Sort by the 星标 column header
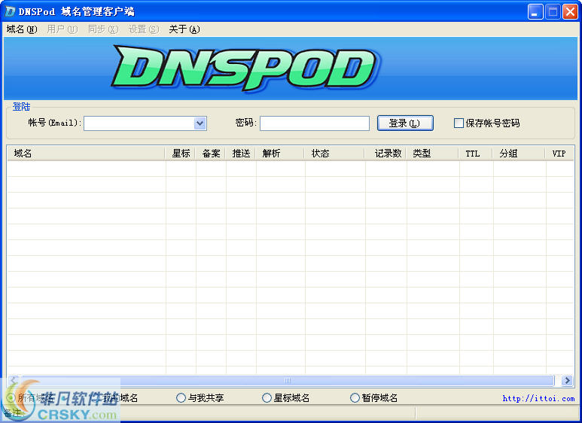 pos(181,154)
